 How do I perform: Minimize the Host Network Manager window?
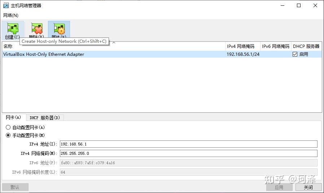282,5
